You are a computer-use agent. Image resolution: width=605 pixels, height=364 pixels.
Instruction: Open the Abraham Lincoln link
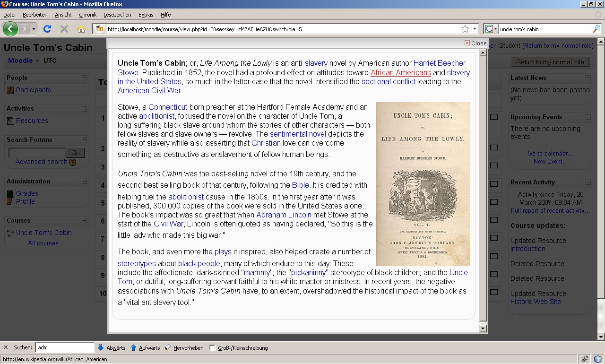click(284, 215)
